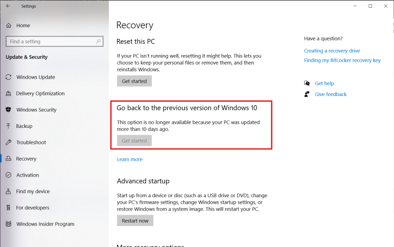Click Finding my BitLocker recovery key
Viewport: 394px width, 247px height.
point(342,61)
